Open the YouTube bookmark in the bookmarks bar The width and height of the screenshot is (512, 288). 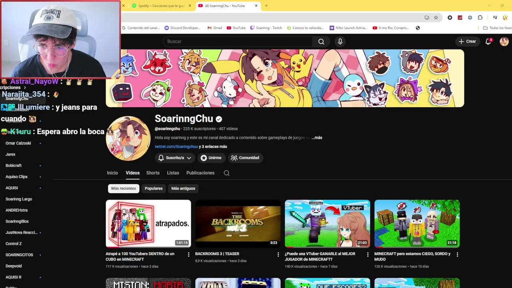click(236, 28)
